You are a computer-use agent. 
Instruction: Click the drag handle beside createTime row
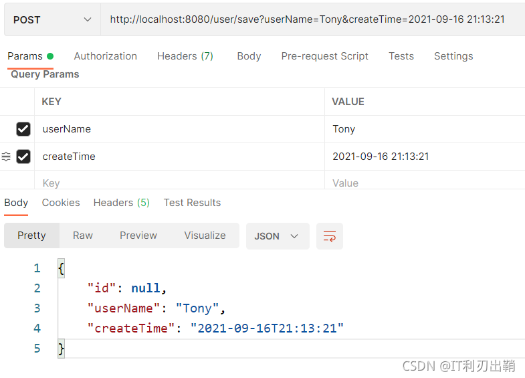(x=6, y=157)
